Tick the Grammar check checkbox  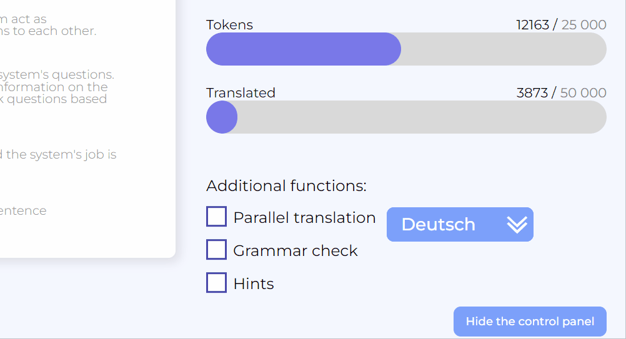point(216,250)
